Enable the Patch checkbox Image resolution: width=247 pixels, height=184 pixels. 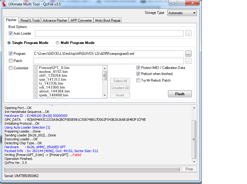coord(11,61)
